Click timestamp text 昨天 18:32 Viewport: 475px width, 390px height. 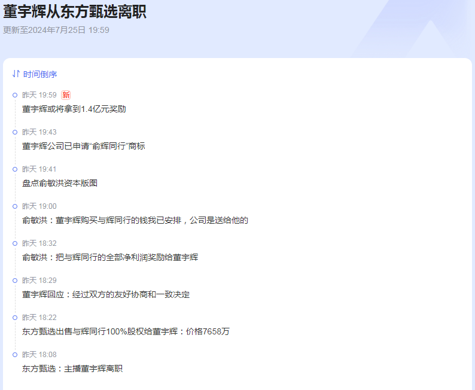(39, 243)
